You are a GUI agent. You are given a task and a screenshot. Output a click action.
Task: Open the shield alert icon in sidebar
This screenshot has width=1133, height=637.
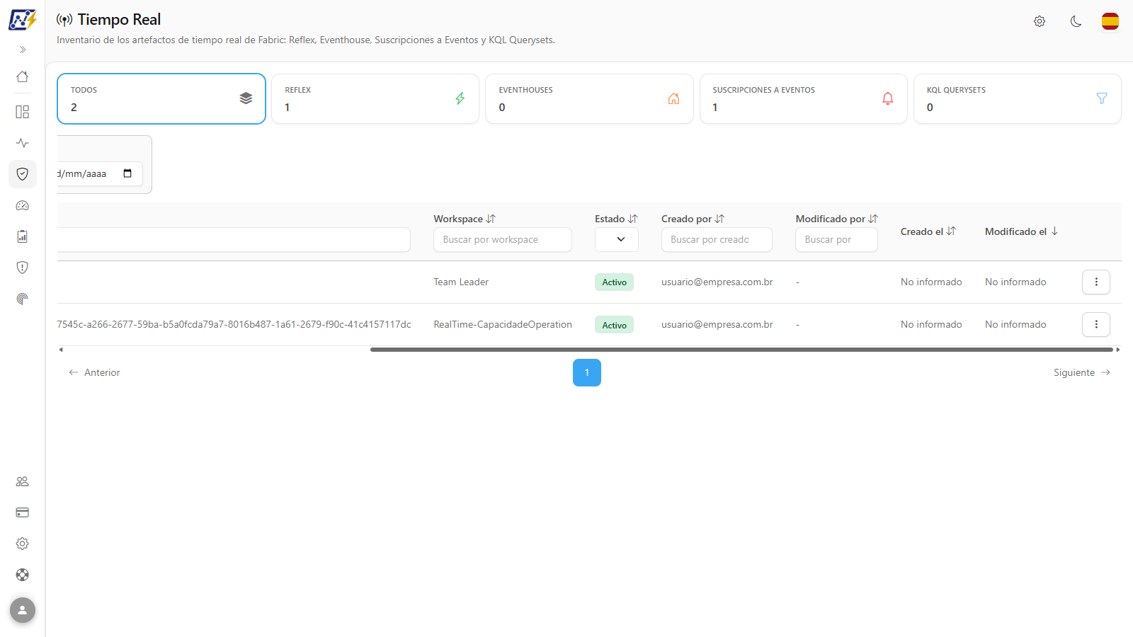23,268
